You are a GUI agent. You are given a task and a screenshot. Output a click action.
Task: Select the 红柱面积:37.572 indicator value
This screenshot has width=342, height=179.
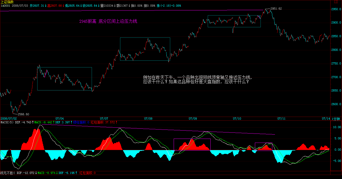(103, 122)
